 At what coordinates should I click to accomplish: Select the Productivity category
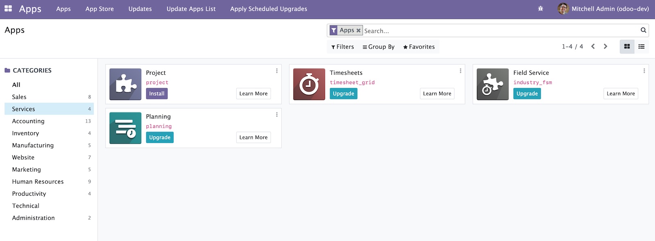click(x=49, y=194)
